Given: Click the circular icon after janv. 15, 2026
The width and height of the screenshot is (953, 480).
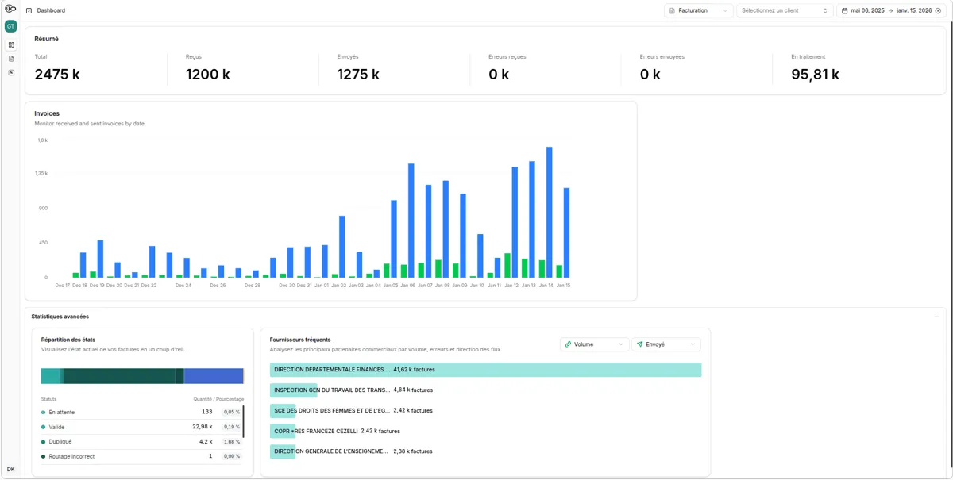Looking at the screenshot, I should click(938, 10).
